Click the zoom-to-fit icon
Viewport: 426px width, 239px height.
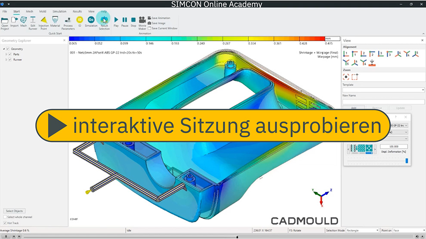tap(346, 77)
